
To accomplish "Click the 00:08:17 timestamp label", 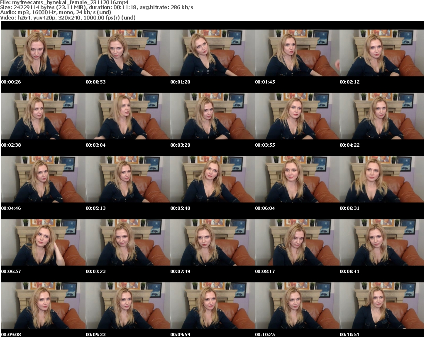I will [x=265, y=271].
